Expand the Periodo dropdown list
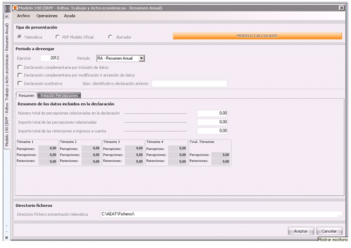Viewport: 351px width, 248px height. tap(141, 58)
